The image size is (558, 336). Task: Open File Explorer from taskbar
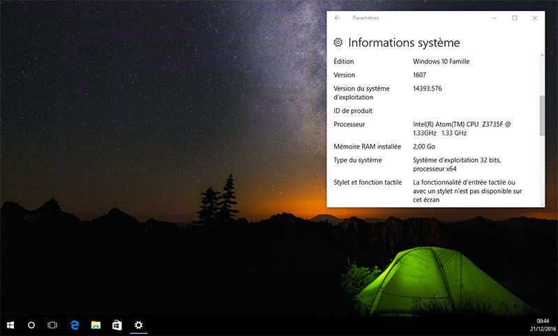coord(96,325)
